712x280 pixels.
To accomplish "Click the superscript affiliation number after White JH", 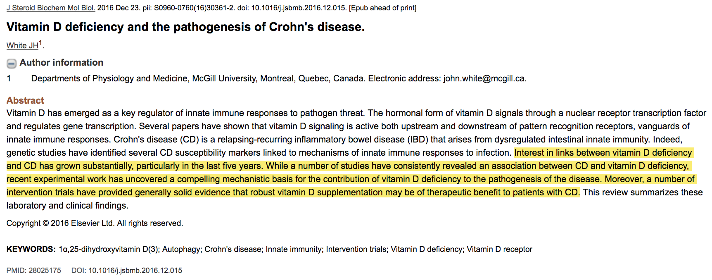I will (40, 43).
